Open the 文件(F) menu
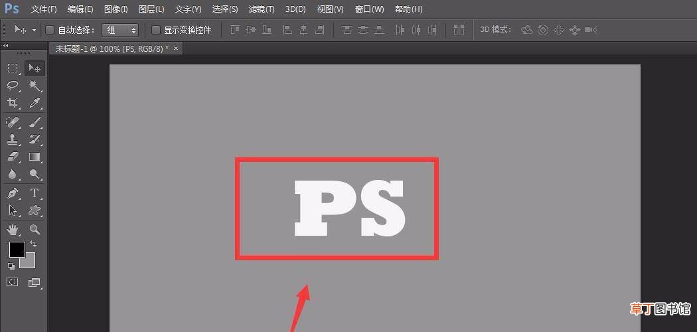Screen dimensions: 697x332 click(x=44, y=9)
